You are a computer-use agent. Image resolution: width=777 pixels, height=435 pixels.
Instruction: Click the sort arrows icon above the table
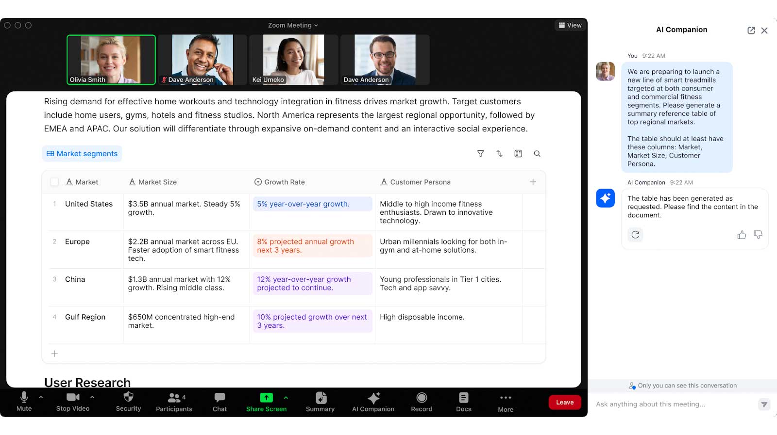(499, 154)
